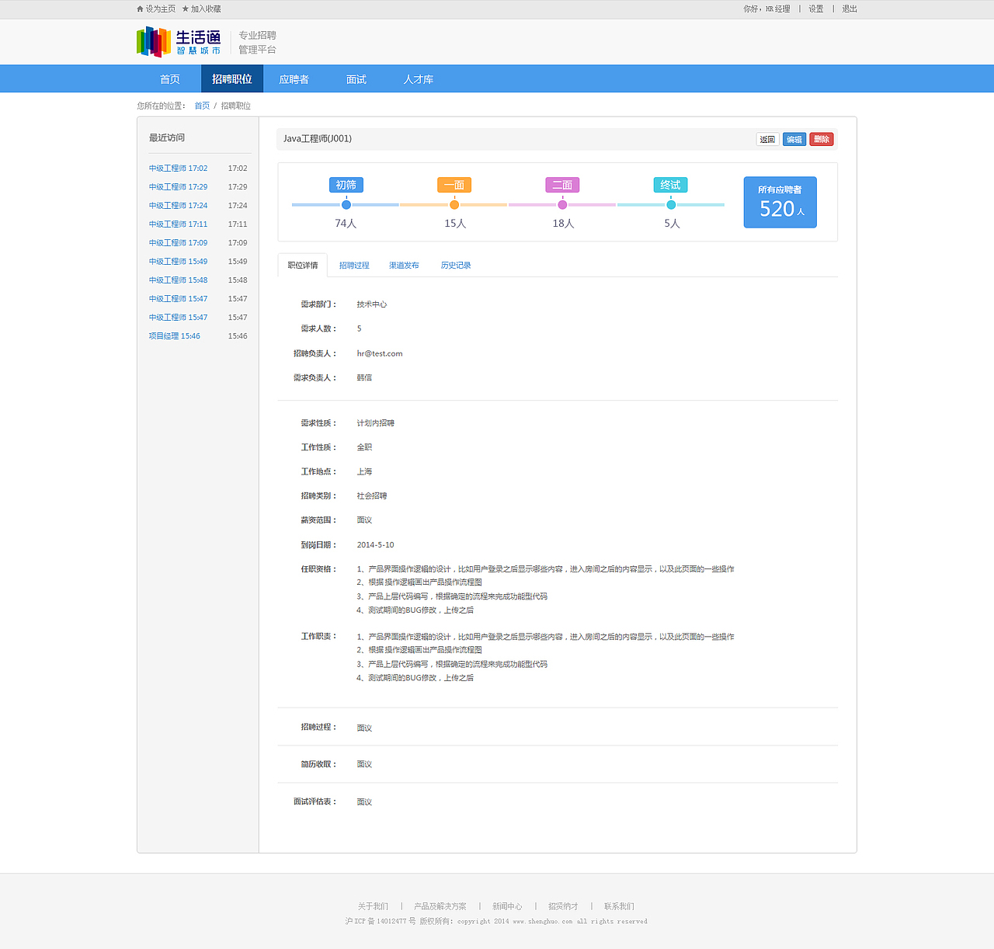Click 退出 to log out
994x949 pixels.
click(850, 9)
